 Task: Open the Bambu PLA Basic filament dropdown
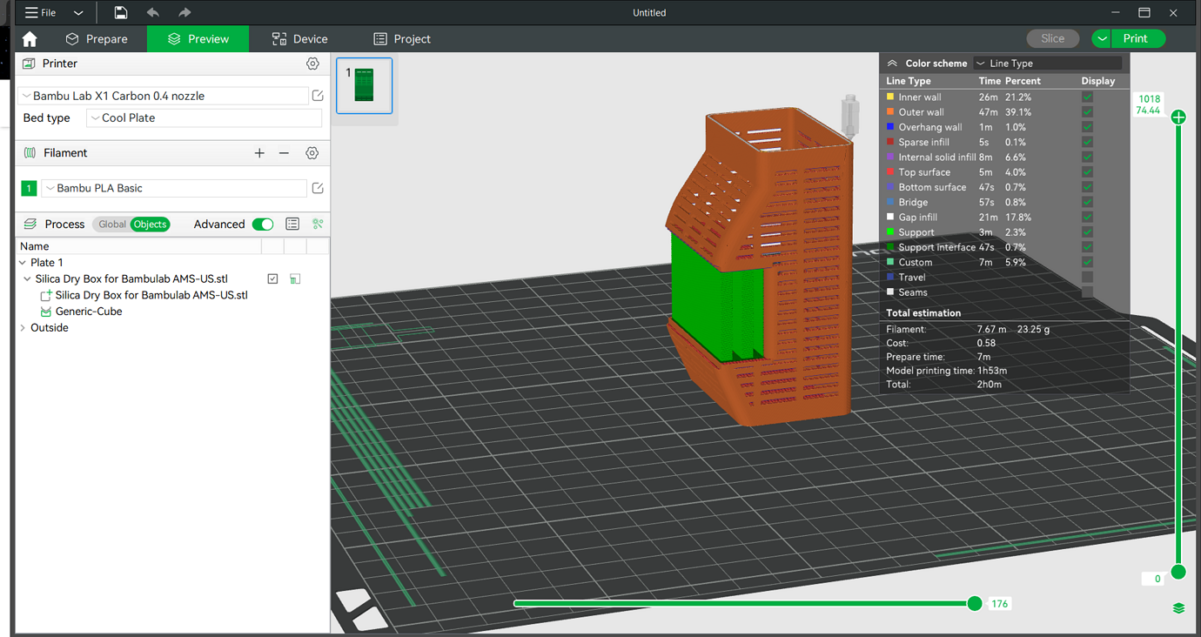[174, 188]
